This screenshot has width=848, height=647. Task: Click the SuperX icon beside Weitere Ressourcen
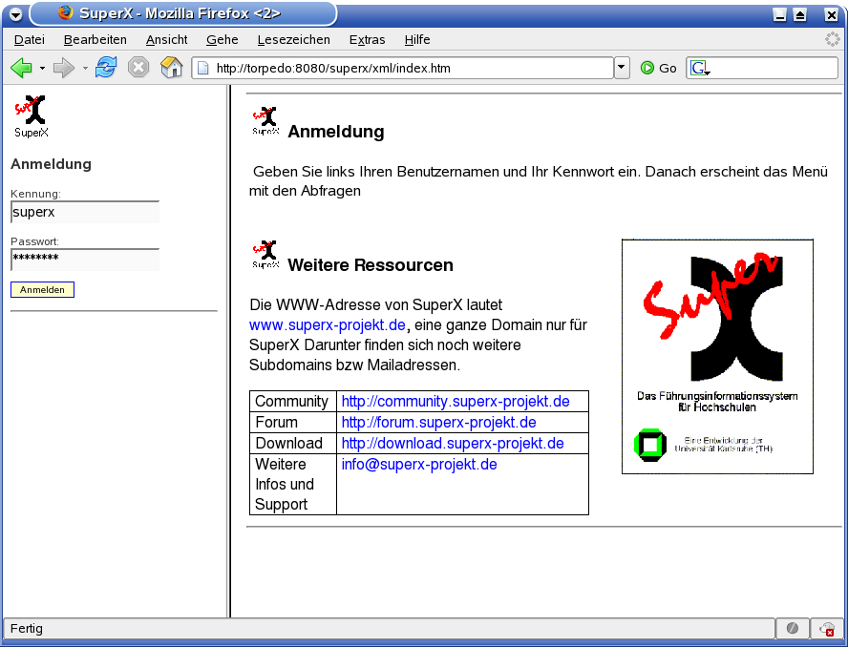(x=265, y=254)
